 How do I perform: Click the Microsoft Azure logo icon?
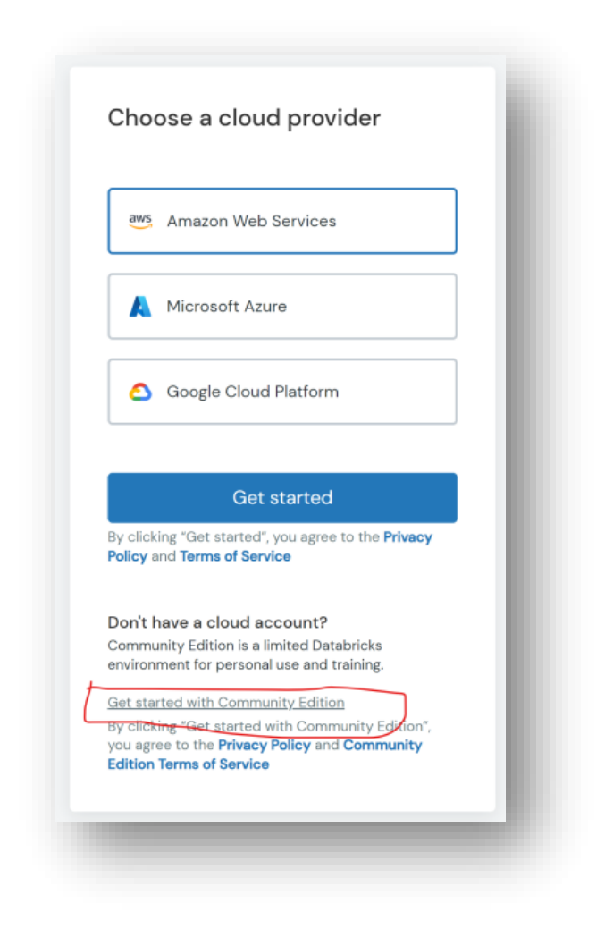(140, 307)
